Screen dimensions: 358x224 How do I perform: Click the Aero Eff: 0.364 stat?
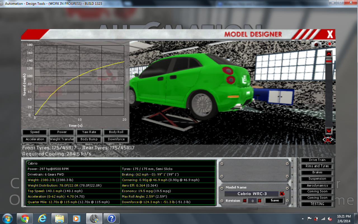pos(168,185)
